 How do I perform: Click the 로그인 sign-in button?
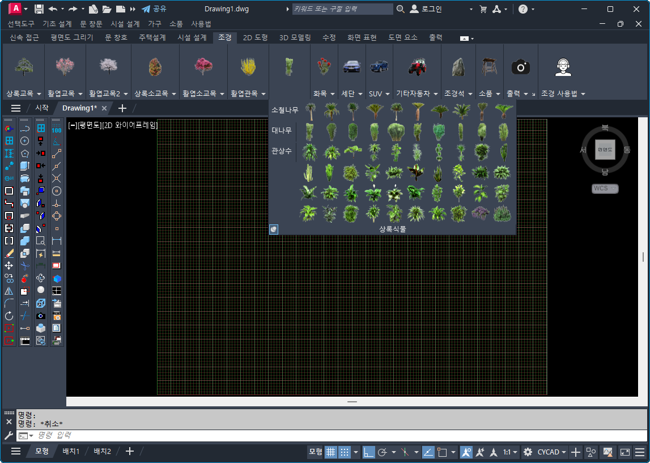[426, 9]
